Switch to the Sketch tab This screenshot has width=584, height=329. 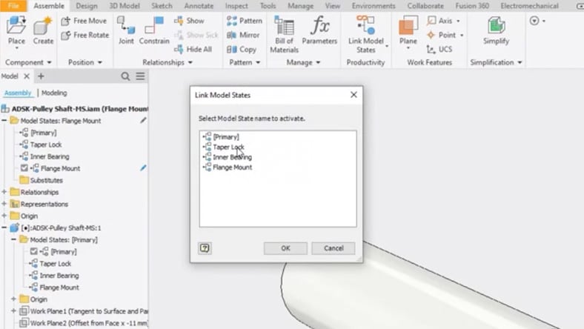pos(162,6)
